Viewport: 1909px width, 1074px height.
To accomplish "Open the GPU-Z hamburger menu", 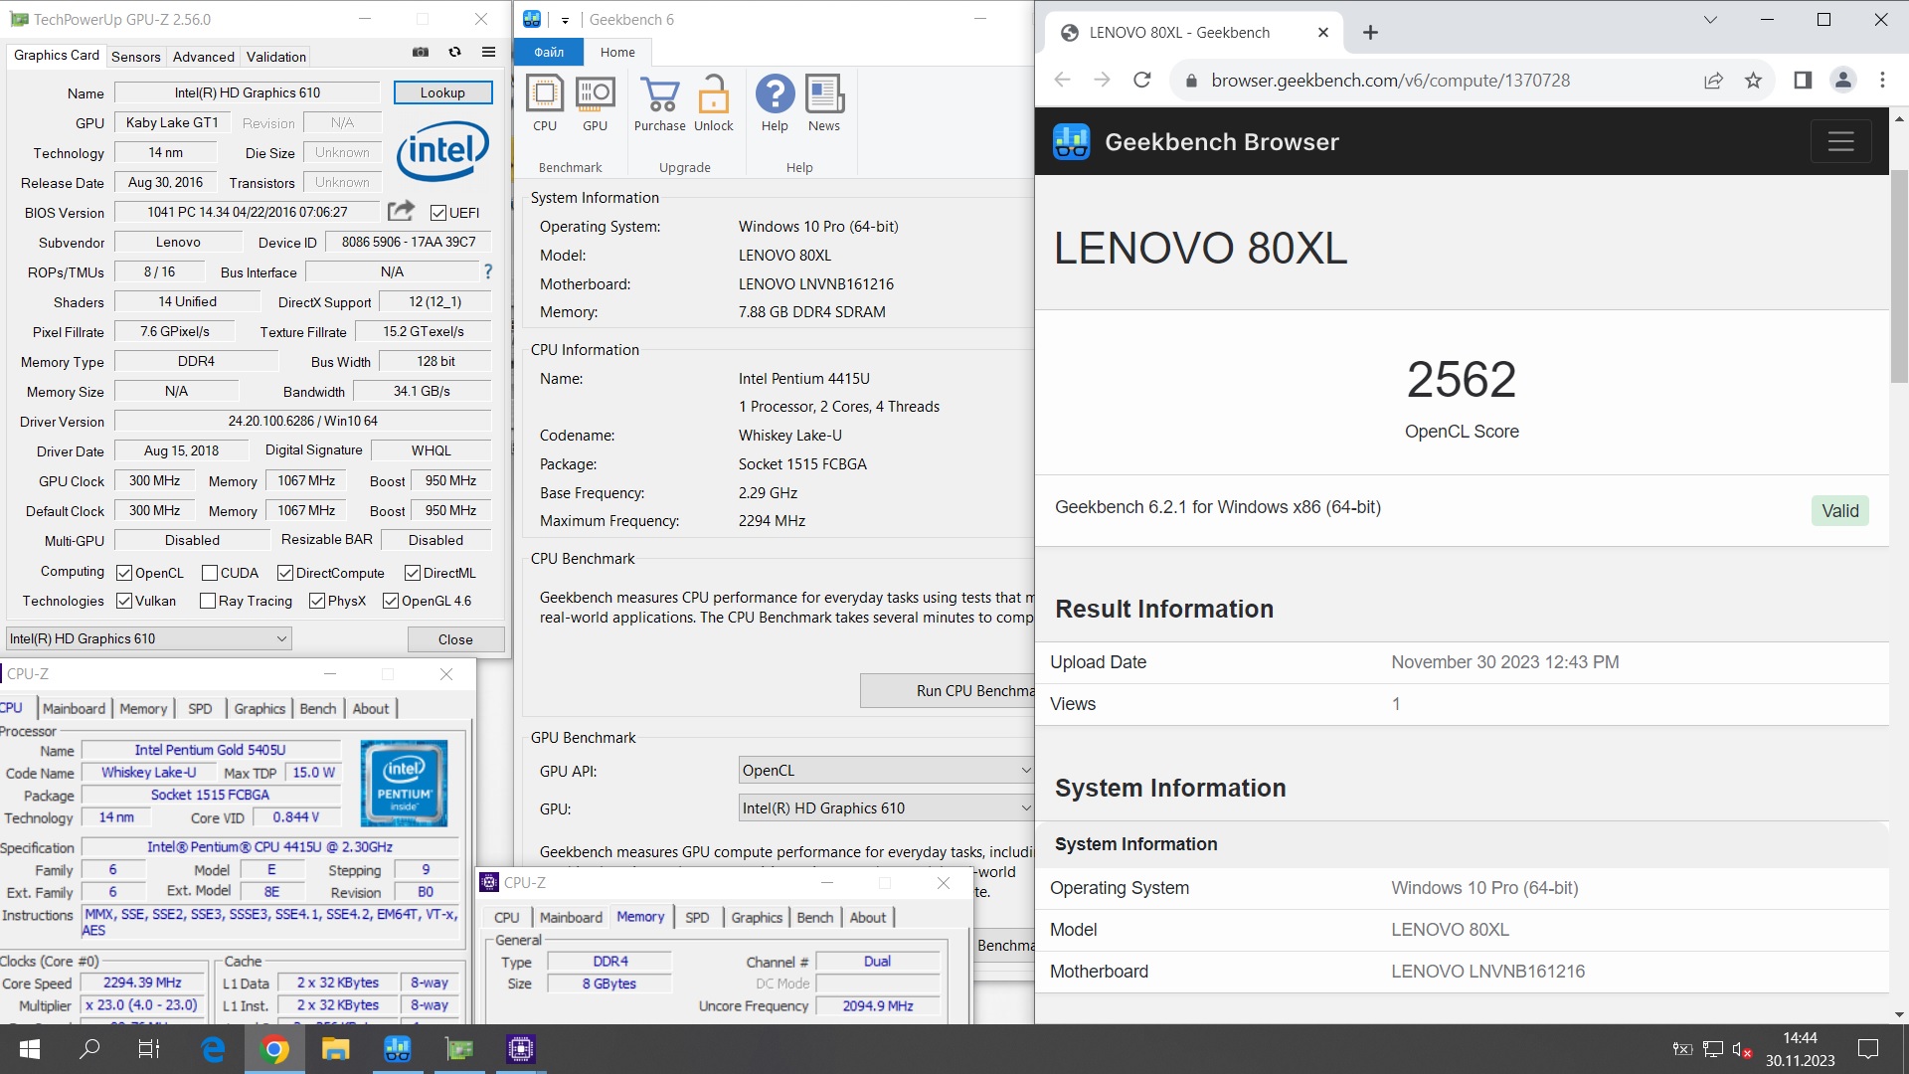I will [488, 53].
